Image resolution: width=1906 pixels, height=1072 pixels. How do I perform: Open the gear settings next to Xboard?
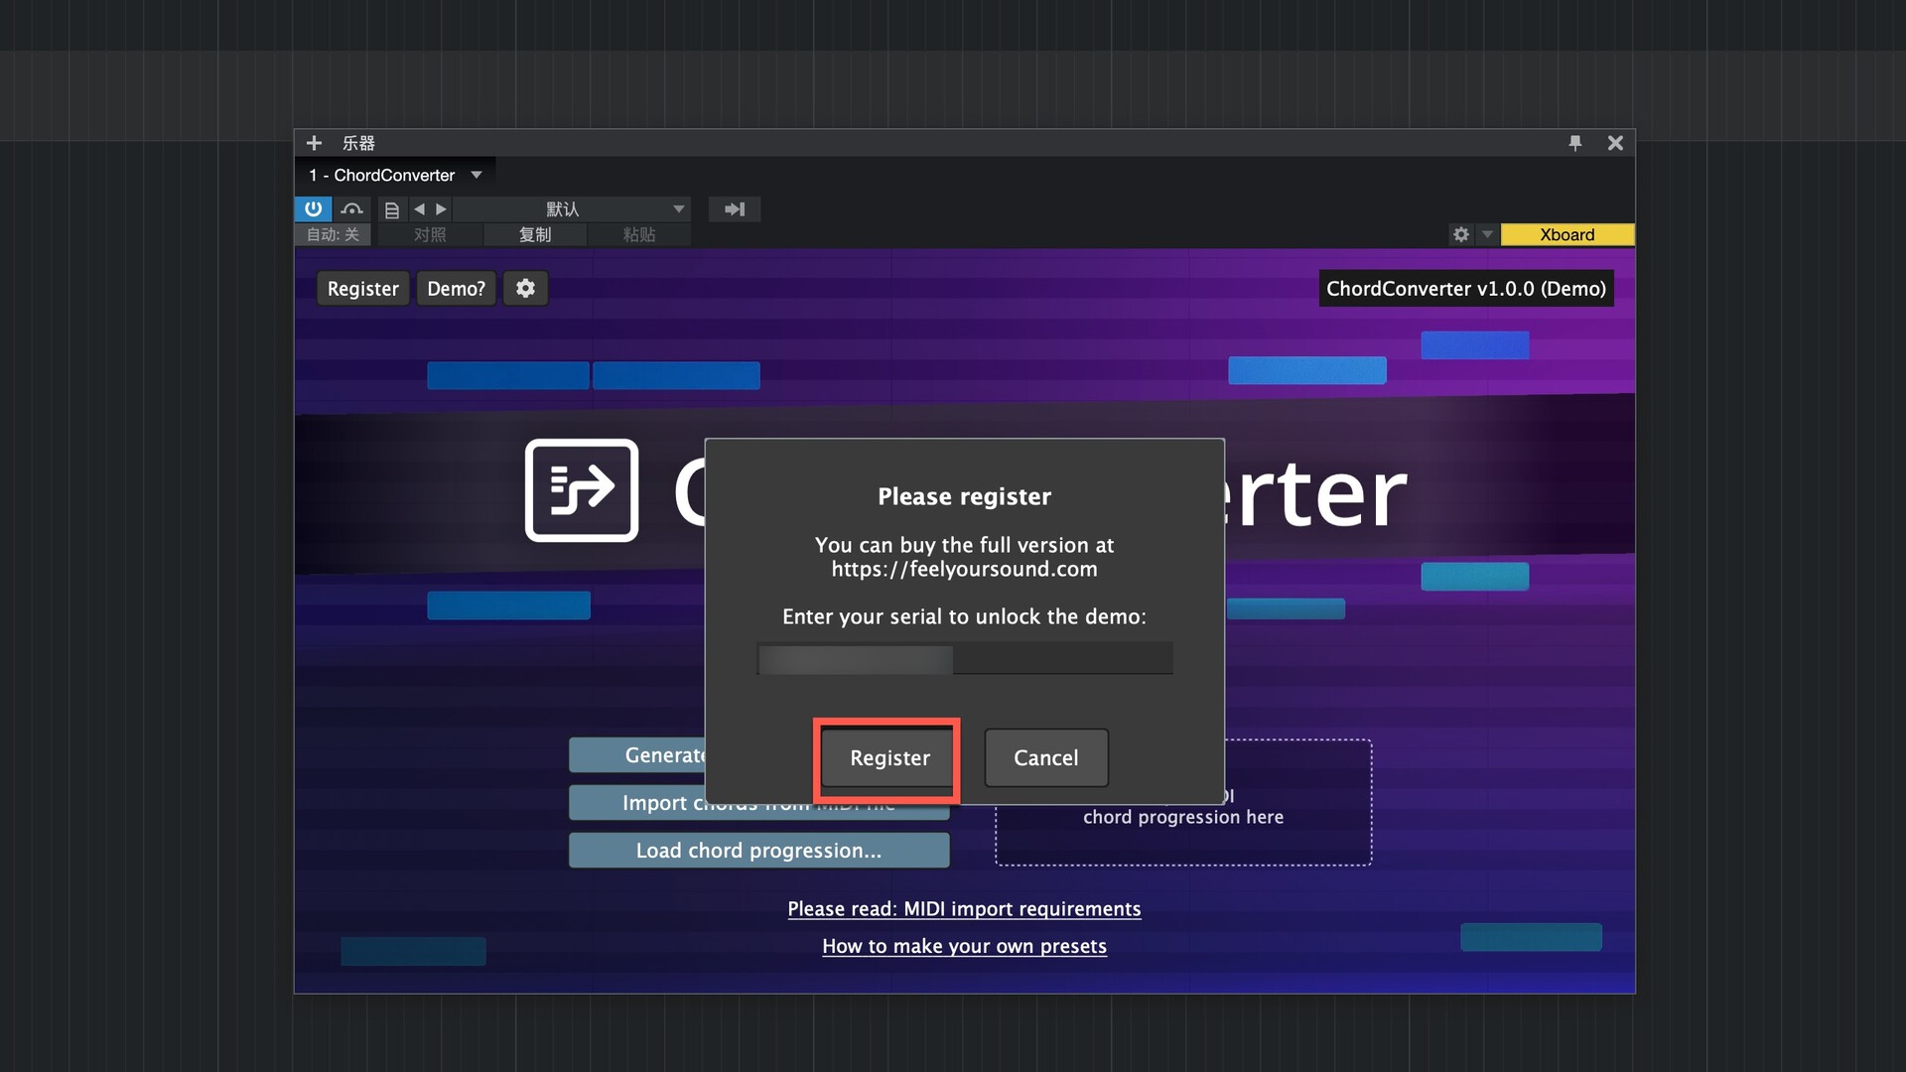click(x=1460, y=234)
